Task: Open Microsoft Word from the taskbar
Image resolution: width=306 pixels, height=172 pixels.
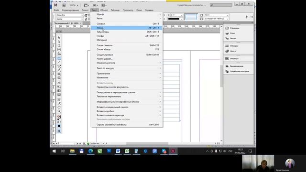Action: (x=118, y=151)
